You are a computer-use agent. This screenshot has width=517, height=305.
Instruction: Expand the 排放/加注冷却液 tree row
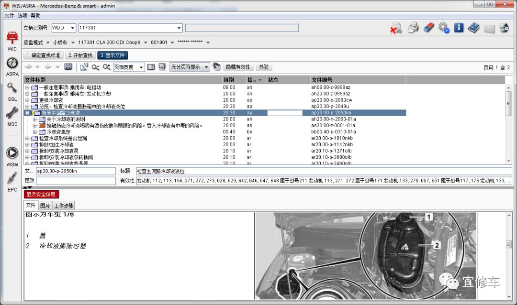(27, 144)
